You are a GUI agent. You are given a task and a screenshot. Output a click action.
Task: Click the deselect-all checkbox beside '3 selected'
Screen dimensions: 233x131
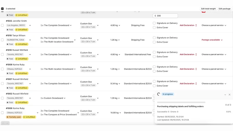click(x=2, y=9)
